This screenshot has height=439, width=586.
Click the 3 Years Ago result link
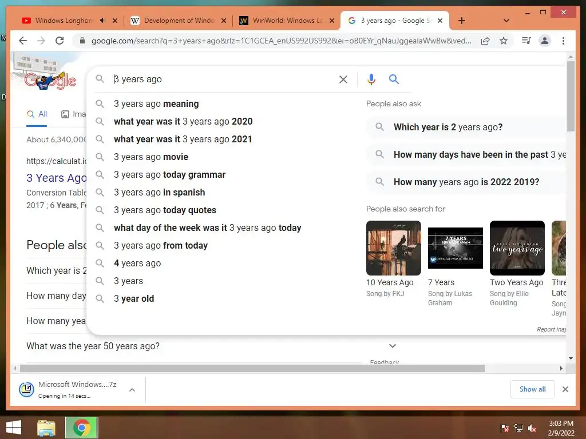[57, 178]
